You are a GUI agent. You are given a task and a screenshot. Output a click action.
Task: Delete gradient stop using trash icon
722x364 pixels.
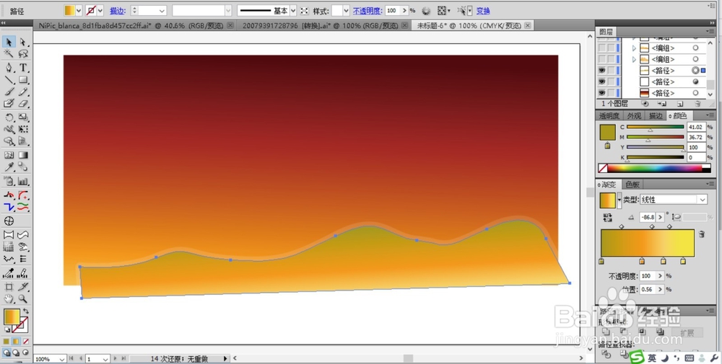701,234
